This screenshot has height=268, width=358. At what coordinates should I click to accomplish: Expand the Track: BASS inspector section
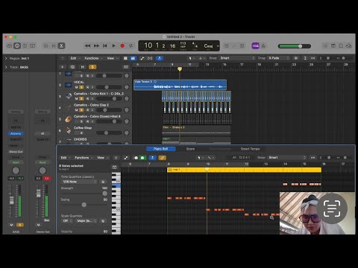click(x=6, y=67)
